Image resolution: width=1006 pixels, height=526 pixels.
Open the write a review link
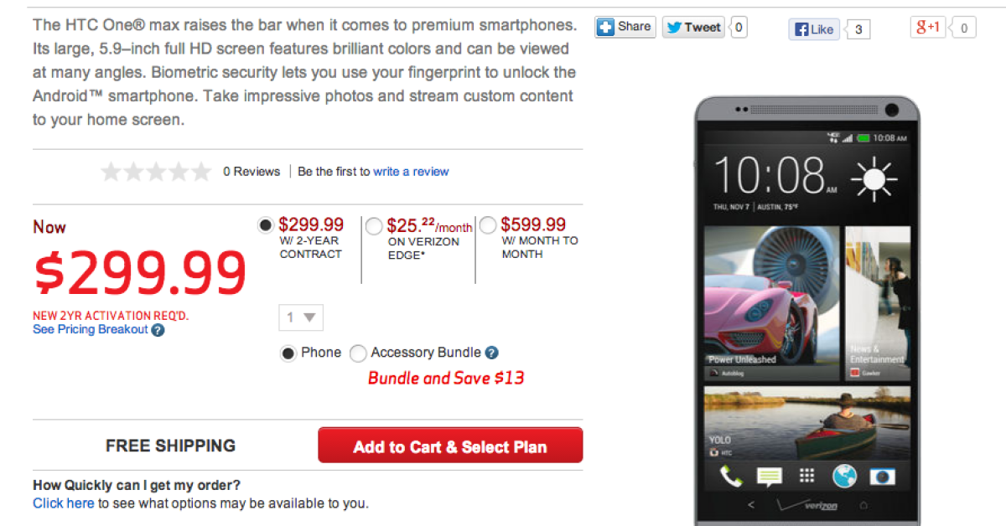(x=411, y=172)
